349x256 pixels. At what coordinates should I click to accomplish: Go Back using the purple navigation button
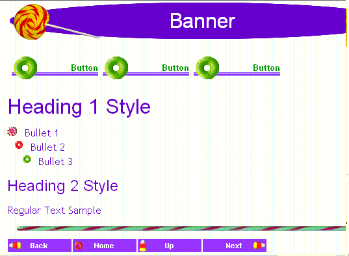click(40, 246)
